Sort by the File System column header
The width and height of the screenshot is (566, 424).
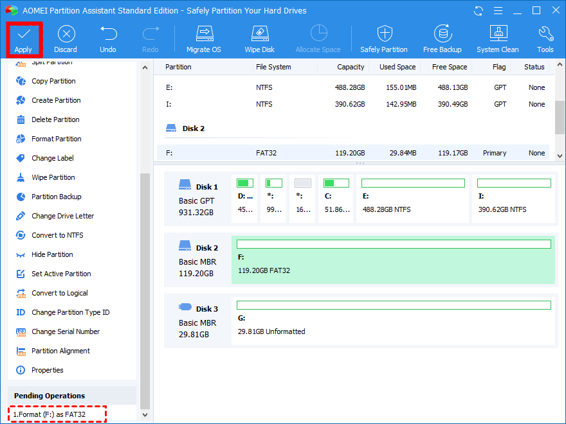click(273, 67)
